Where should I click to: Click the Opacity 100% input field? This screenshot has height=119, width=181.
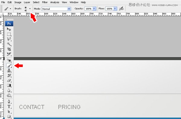[x=89, y=9]
